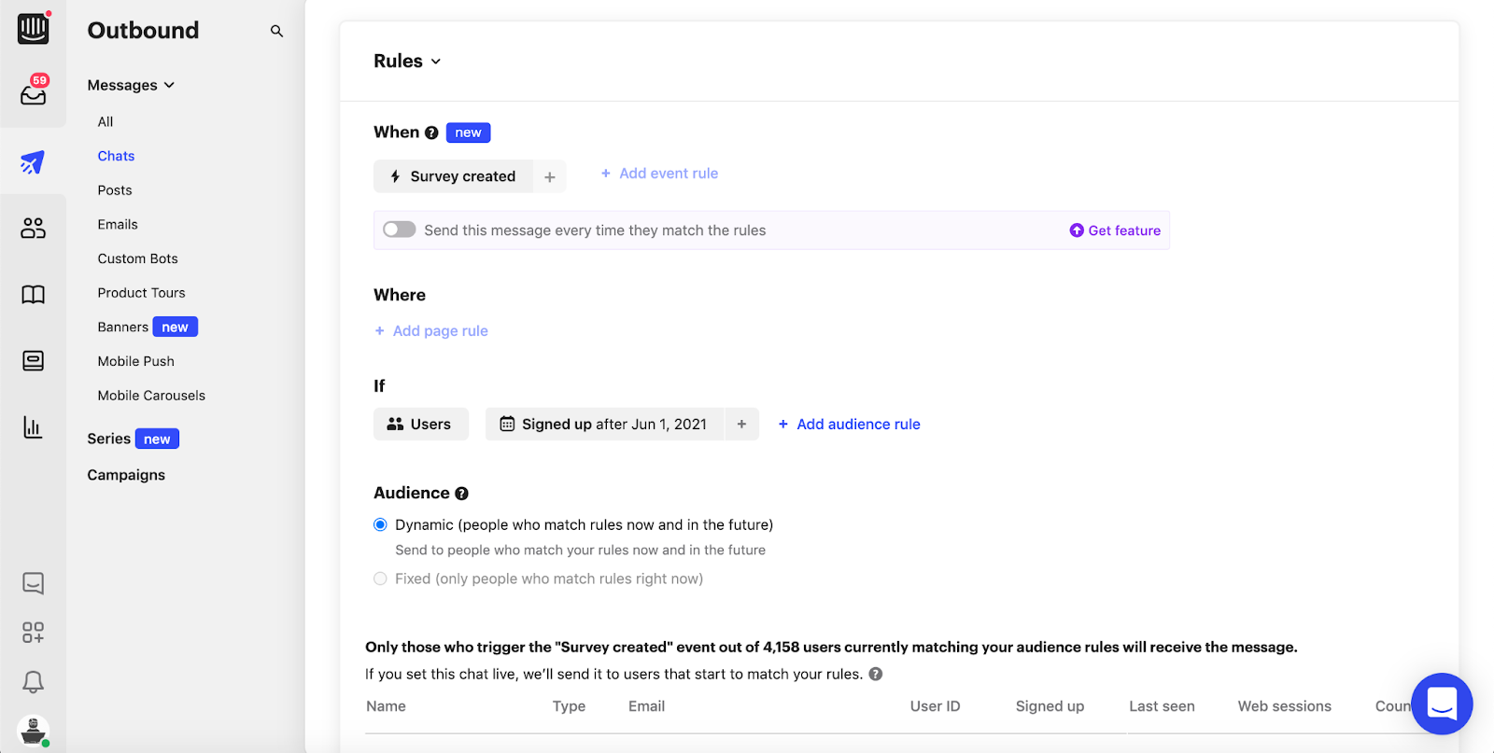The height and width of the screenshot is (753, 1494).
Task: Toggle send message every time switch
Action: pyautogui.click(x=400, y=230)
